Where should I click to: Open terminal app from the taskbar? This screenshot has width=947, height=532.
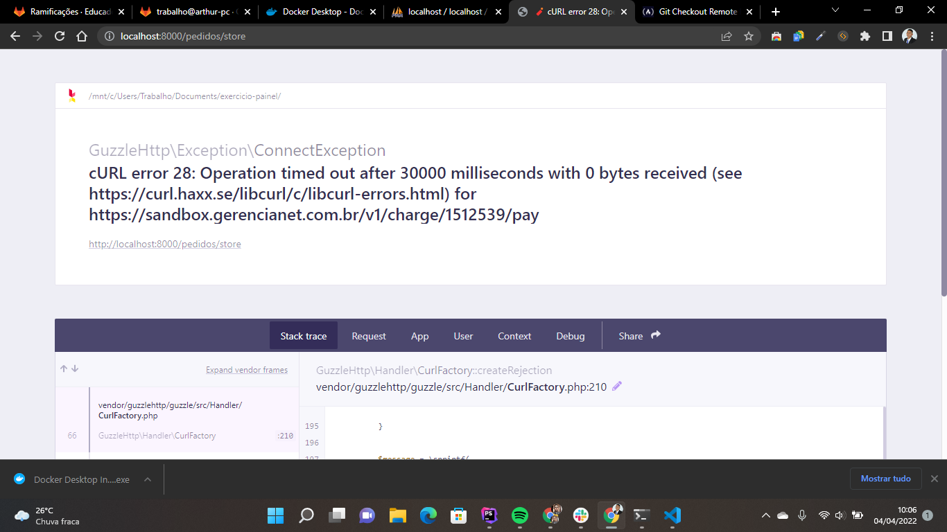641,515
